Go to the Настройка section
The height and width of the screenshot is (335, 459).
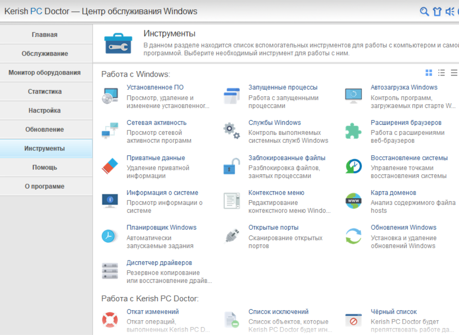point(45,110)
